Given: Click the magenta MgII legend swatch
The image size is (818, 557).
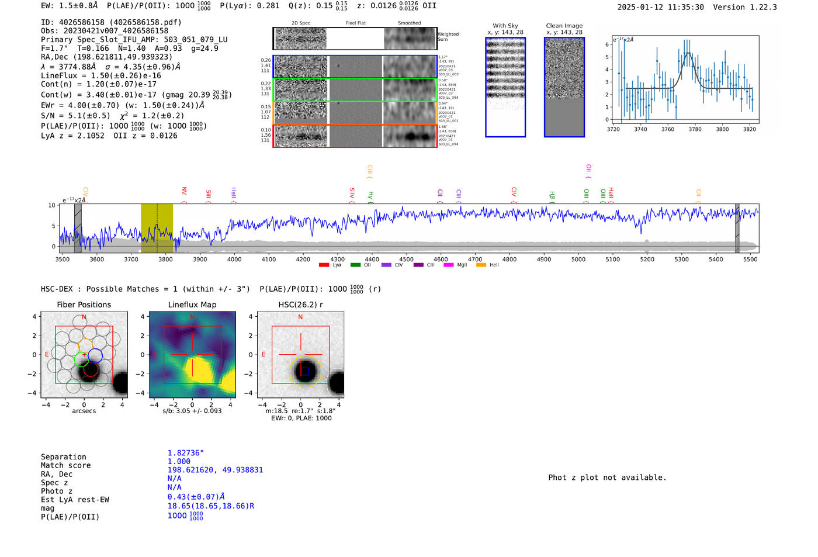Looking at the screenshot, I should pos(448,265).
